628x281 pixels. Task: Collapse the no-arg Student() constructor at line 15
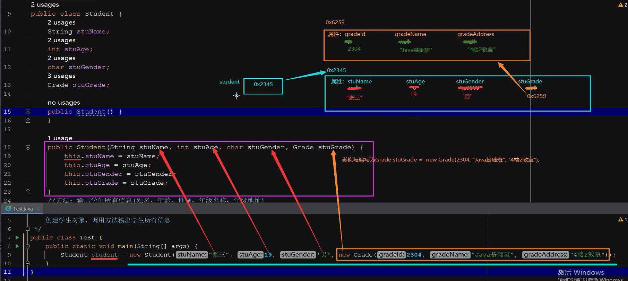tap(28, 112)
